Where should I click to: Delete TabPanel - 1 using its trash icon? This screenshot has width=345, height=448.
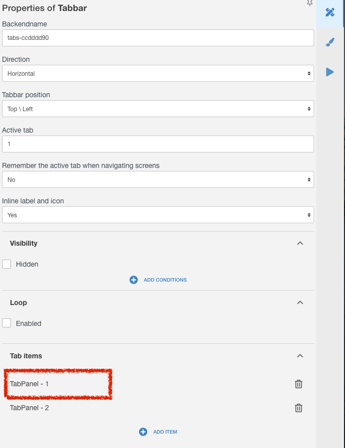pyautogui.click(x=299, y=384)
